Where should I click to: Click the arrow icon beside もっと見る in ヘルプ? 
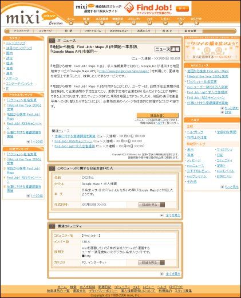click(x=222, y=187)
